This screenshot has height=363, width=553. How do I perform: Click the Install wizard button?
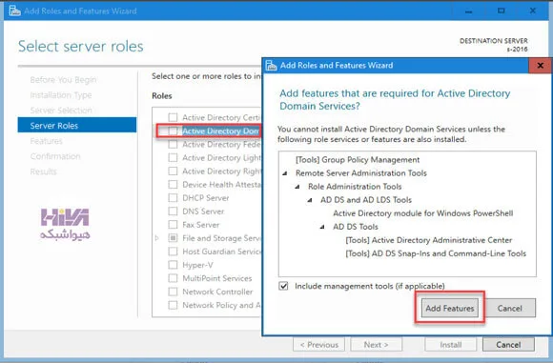pos(451,344)
